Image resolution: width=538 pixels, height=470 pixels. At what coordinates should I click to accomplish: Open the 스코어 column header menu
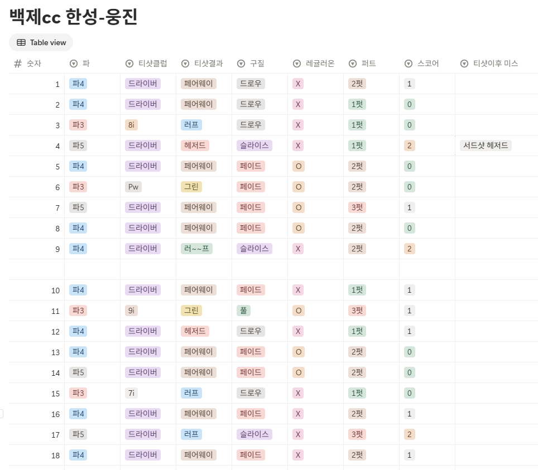pos(427,64)
